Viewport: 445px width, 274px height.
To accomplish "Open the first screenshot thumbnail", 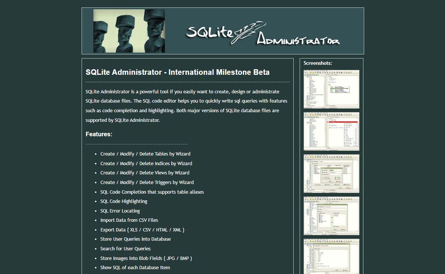I will coord(332,89).
